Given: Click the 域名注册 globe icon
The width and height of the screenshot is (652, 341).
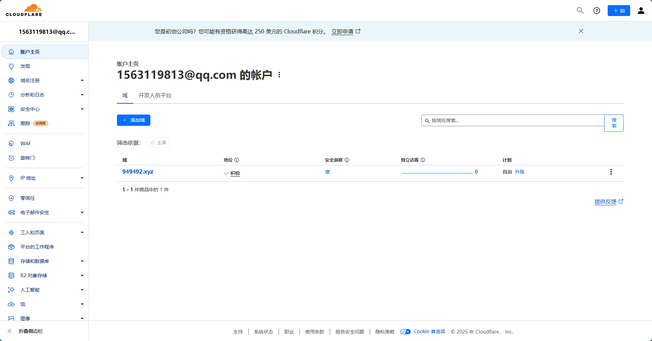Looking at the screenshot, I should [x=11, y=80].
